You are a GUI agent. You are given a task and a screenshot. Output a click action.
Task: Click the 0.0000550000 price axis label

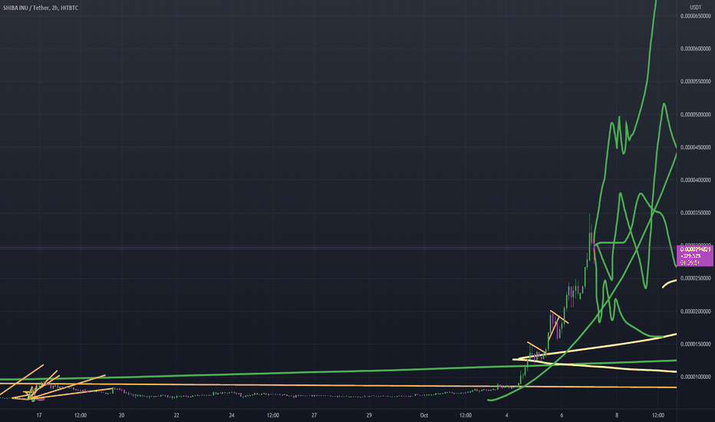695,81
